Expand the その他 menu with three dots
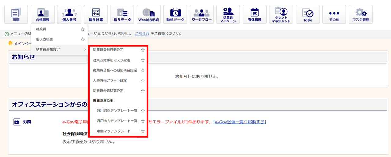This screenshot has width=391, height=157. coord(334,15)
